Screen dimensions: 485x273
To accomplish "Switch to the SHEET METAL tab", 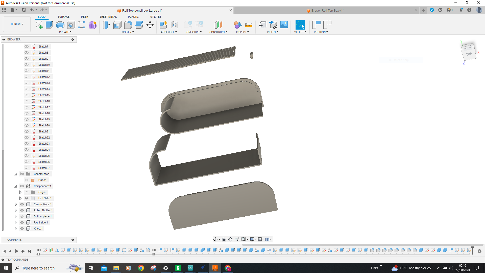I will point(108,17).
